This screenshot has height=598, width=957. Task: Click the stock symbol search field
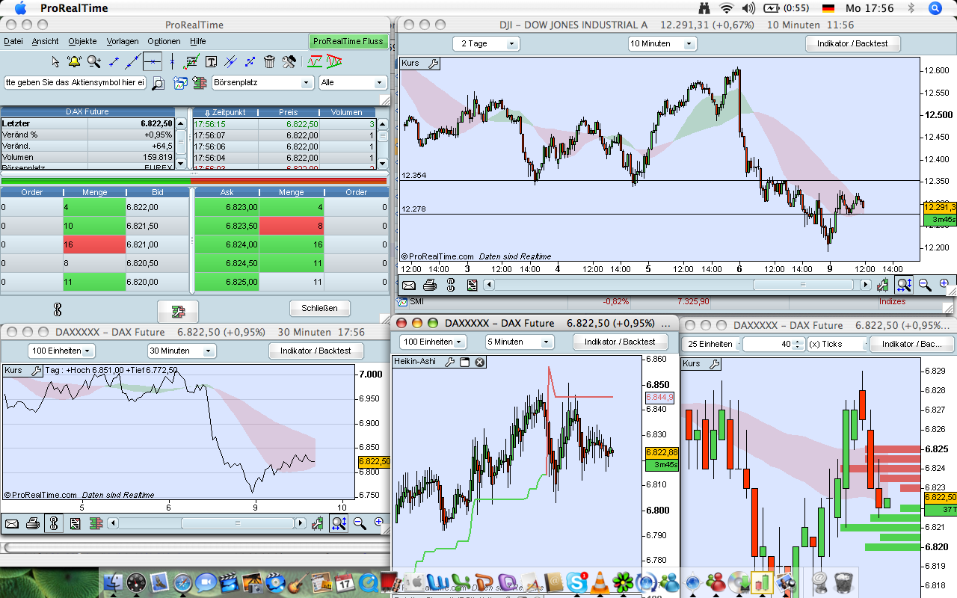[x=76, y=83]
